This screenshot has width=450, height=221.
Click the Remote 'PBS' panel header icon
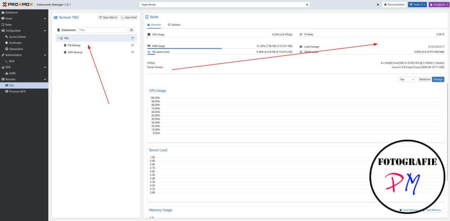coord(56,18)
